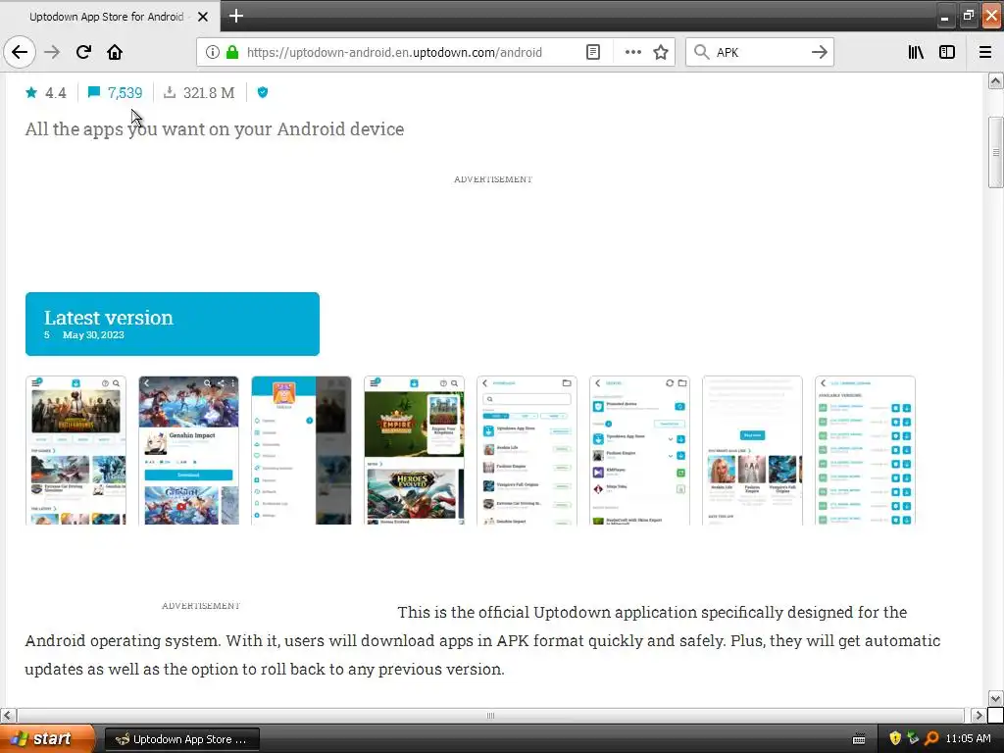1004x753 pixels.
Task: Open the Genshin Impact screenshot thumbnail
Action: click(189, 450)
